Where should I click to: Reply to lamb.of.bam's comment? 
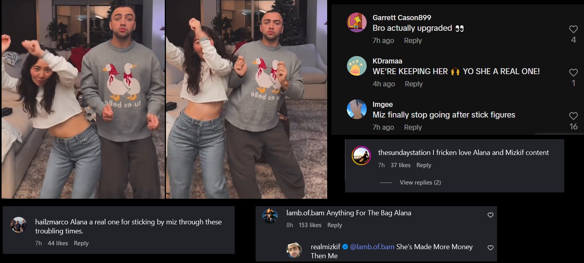tap(335, 225)
